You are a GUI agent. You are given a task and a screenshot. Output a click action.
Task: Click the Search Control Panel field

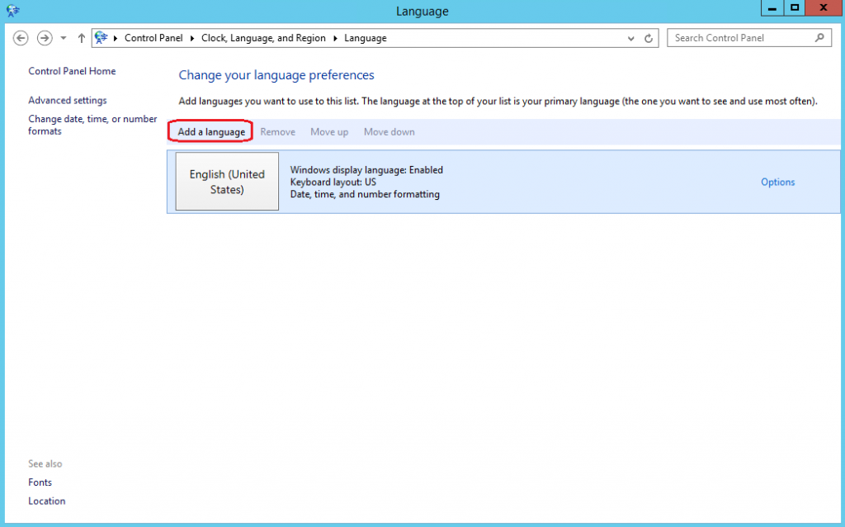(x=749, y=38)
